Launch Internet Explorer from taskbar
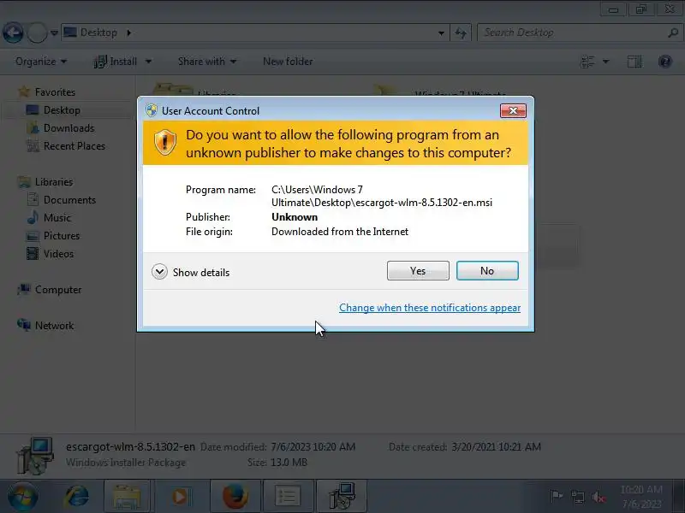The image size is (685, 513). point(76,497)
